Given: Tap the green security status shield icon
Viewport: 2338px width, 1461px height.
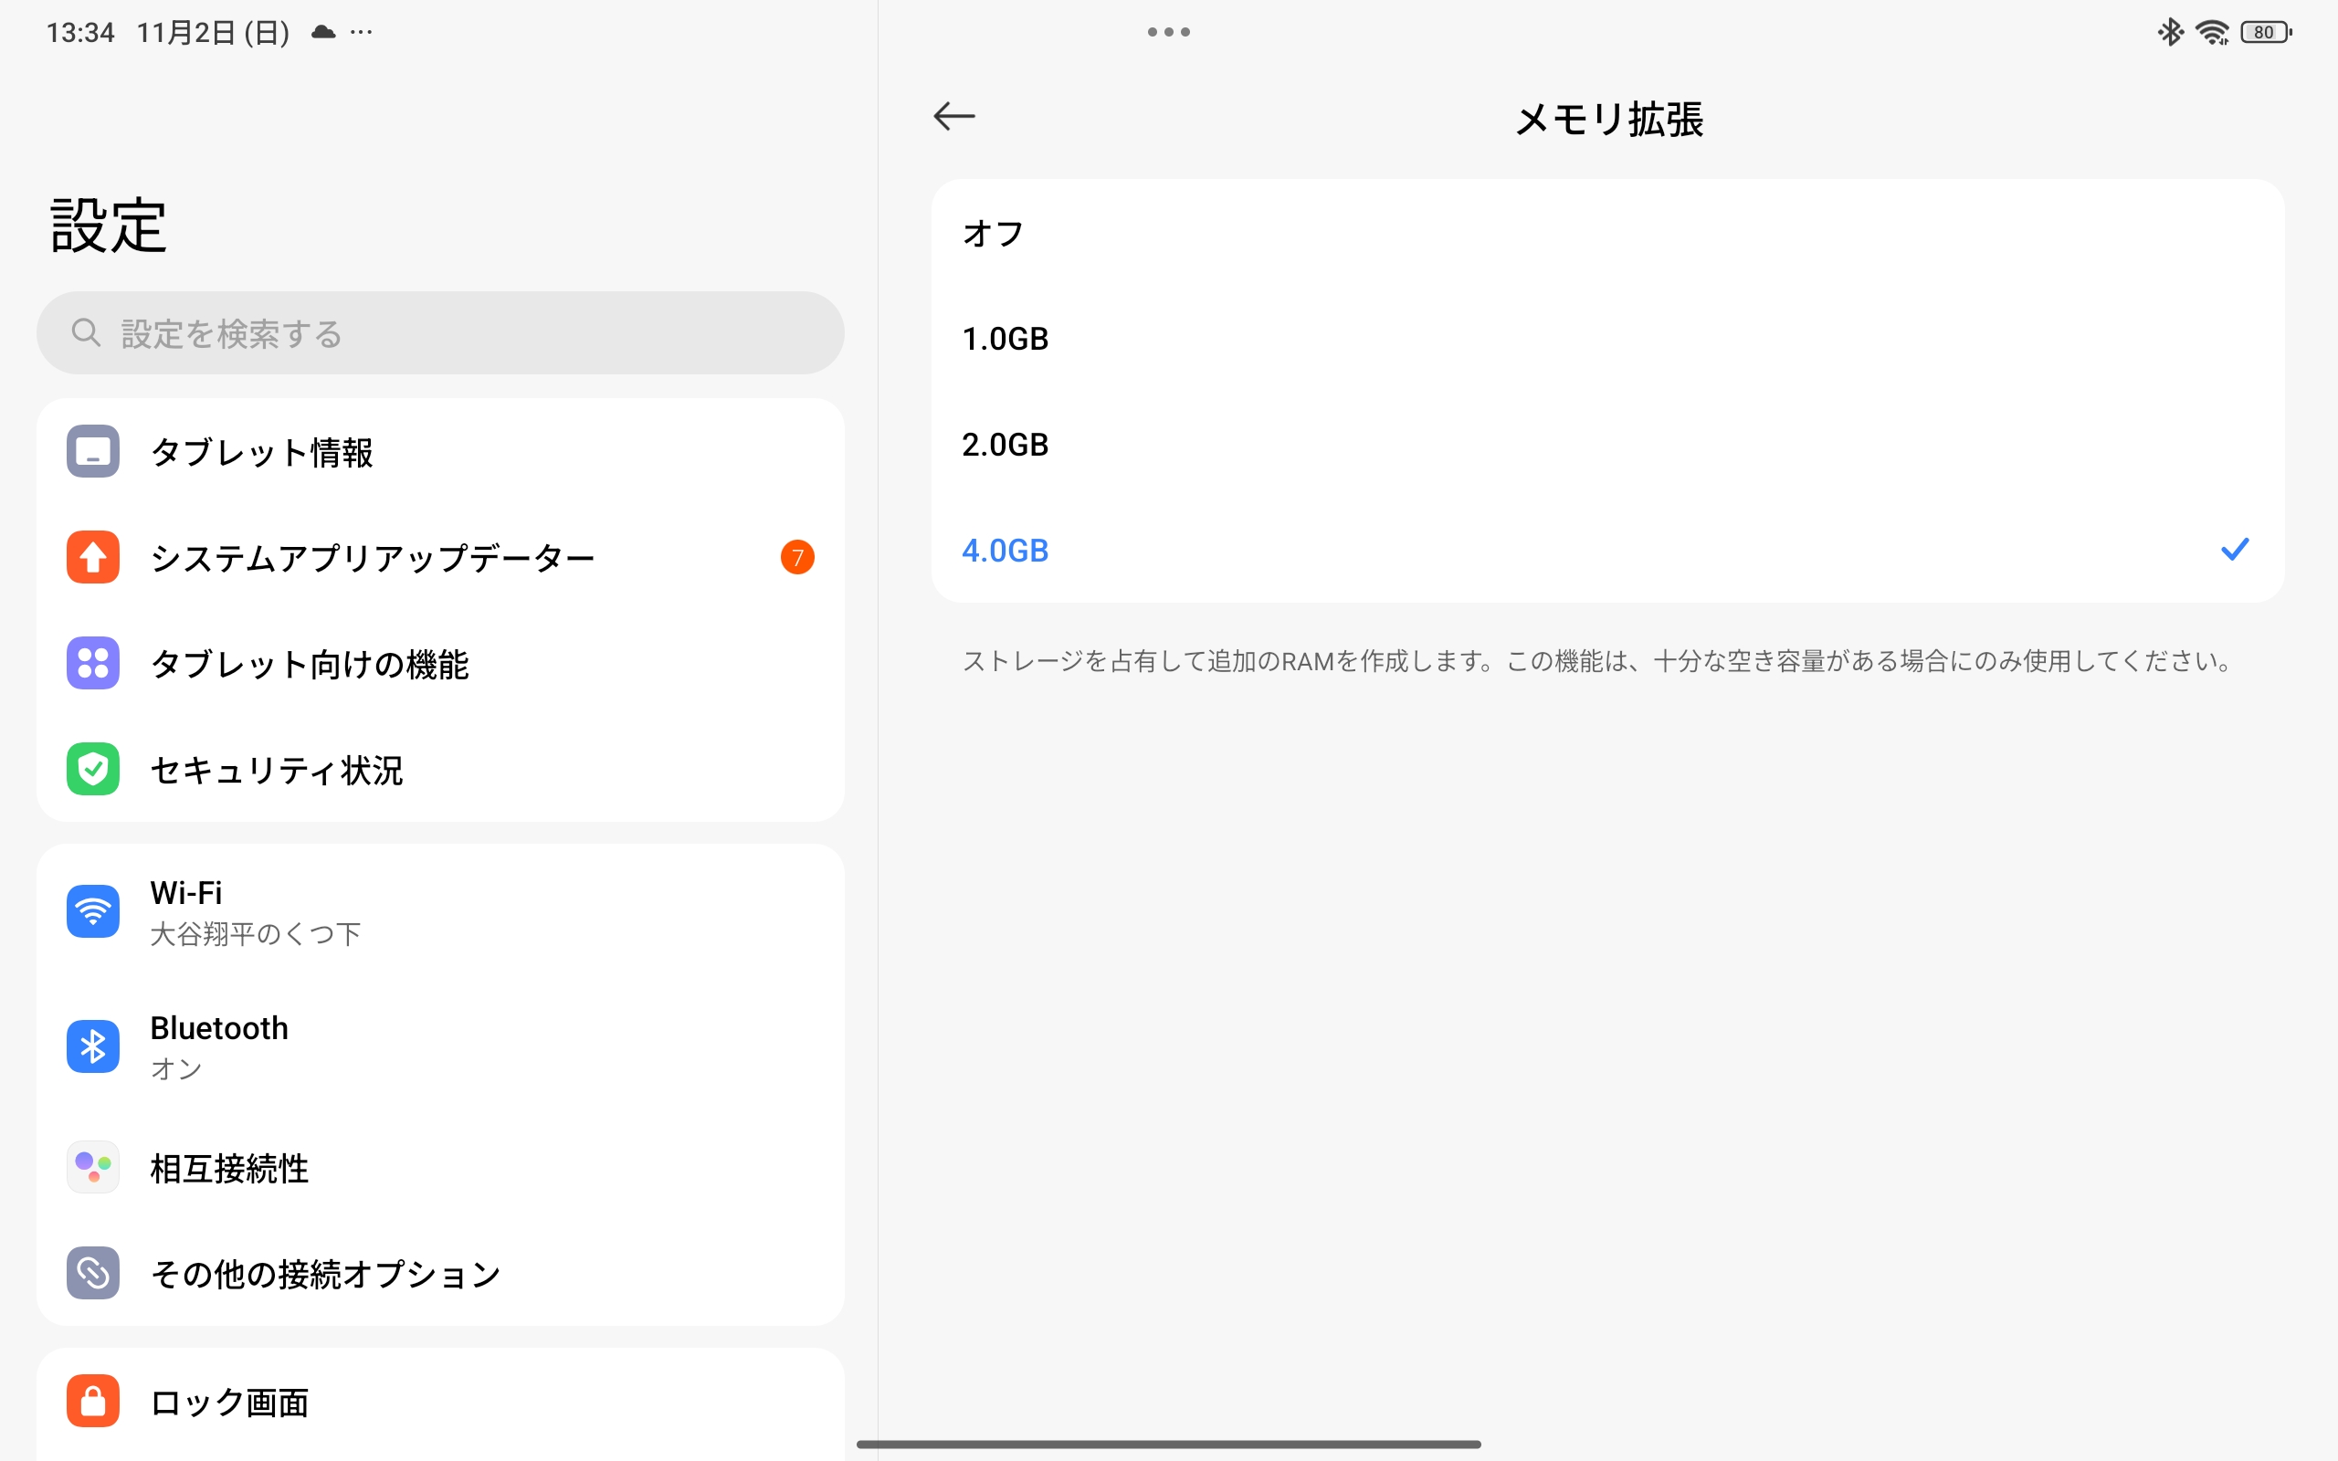Looking at the screenshot, I should [x=93, y=769].
